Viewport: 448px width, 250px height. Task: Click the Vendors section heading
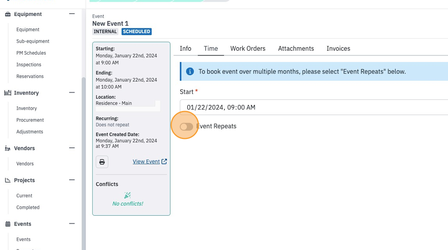click(24, 148)
